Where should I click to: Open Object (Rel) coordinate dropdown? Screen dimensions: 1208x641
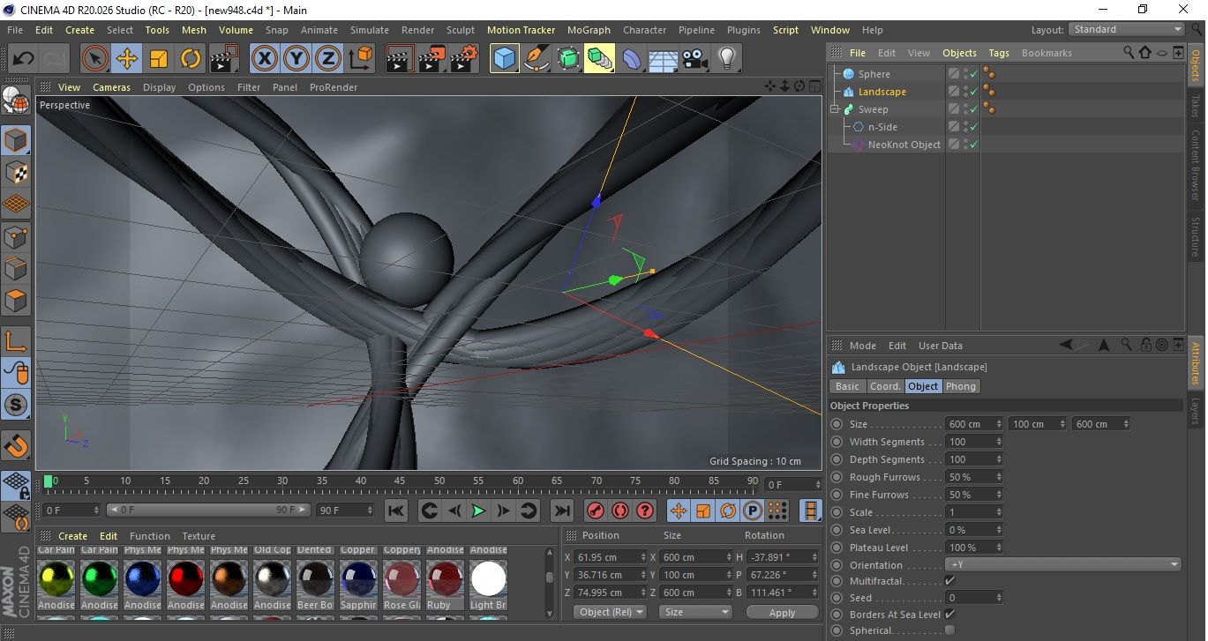coord(610,611)
